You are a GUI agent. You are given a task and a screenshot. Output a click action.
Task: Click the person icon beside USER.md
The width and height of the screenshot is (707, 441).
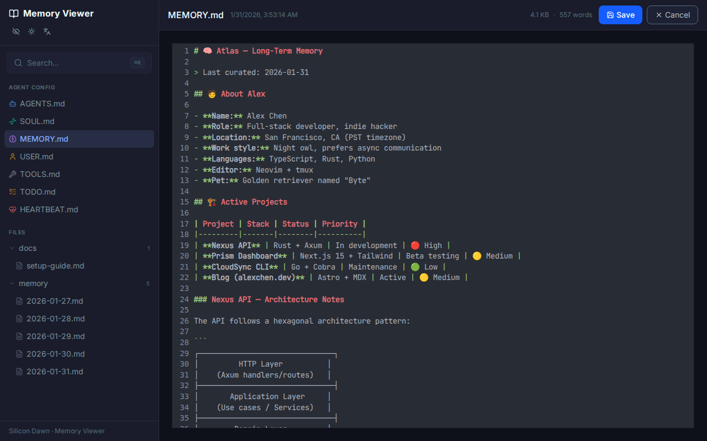pyautogui.click(x=13, y=157)
